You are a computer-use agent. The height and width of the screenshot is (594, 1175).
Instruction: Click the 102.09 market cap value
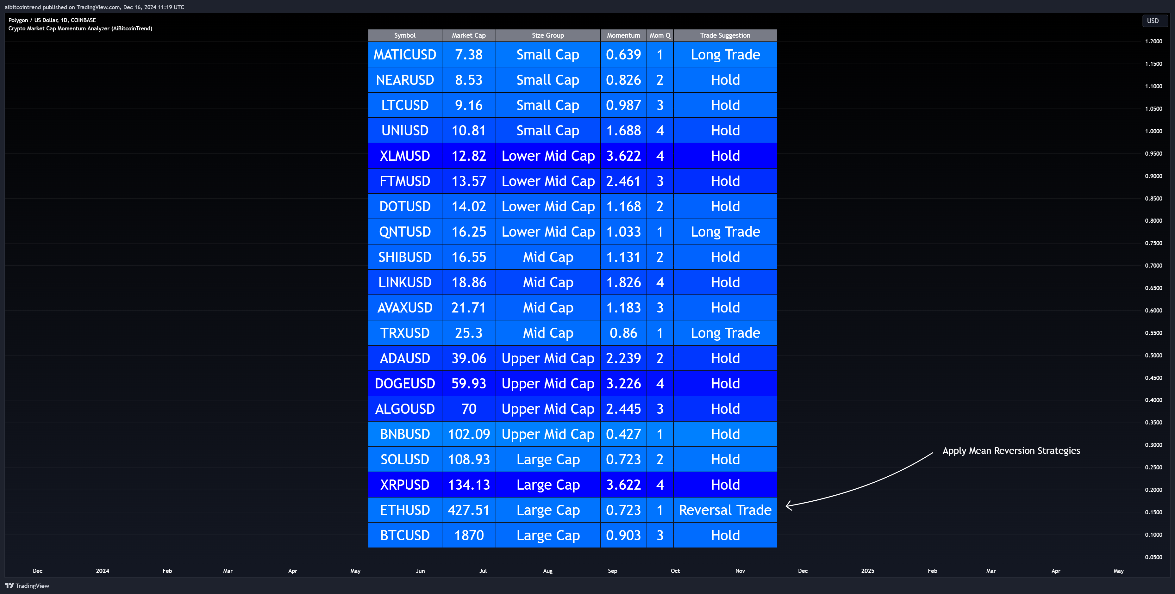coord(469,434)
